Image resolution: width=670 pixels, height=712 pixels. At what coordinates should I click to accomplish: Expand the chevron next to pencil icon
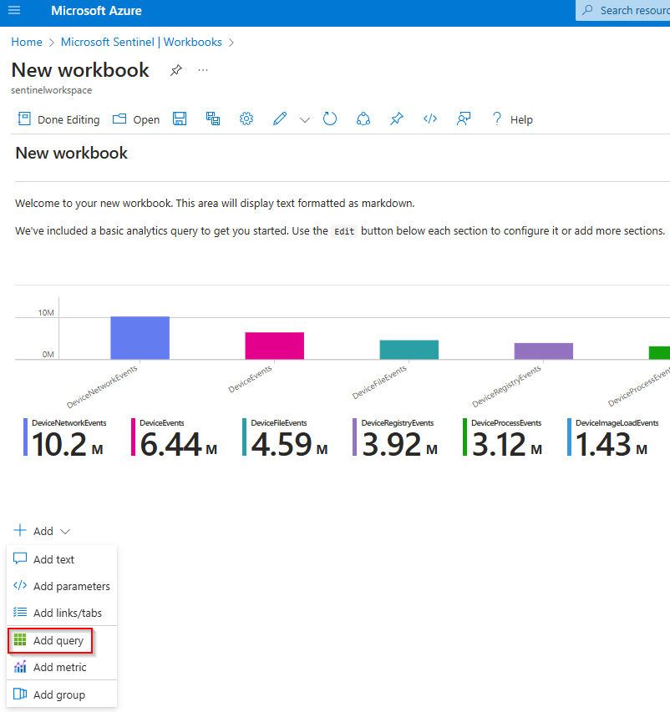pos(305,120)
